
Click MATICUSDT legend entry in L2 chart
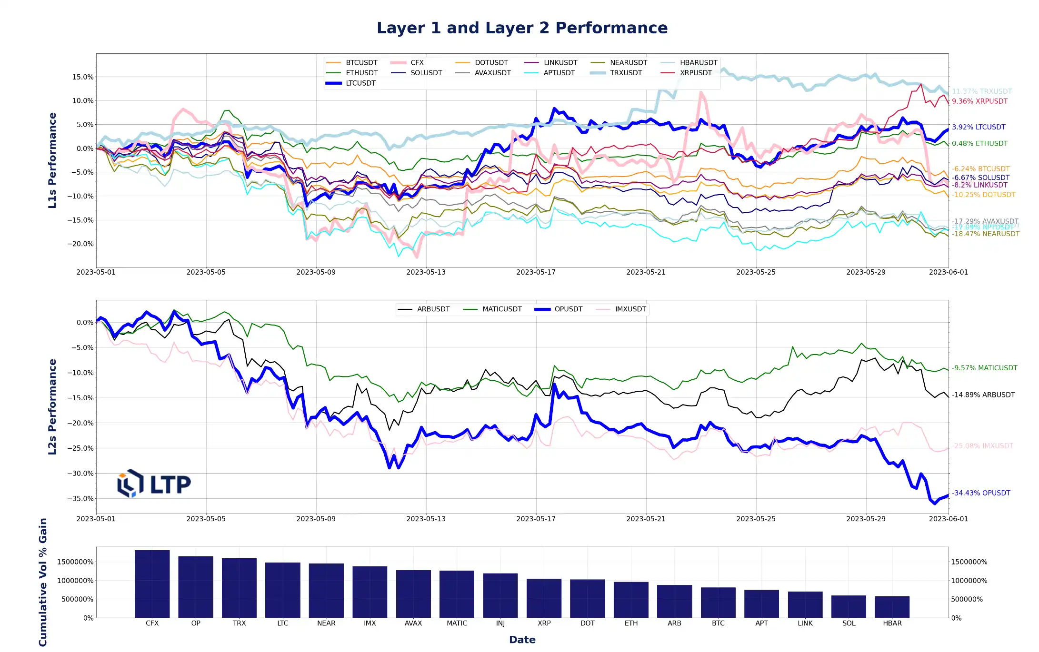pos(492,309)
